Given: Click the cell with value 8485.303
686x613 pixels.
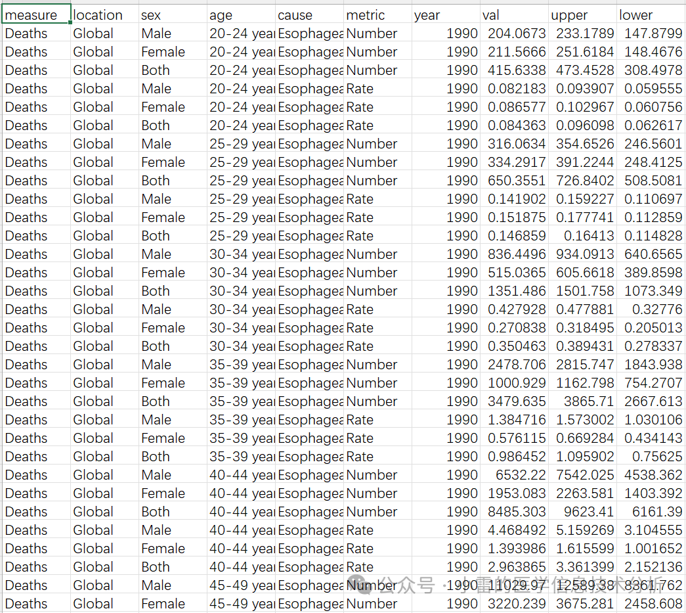Looking at the screenshot, I should (514, 511).
